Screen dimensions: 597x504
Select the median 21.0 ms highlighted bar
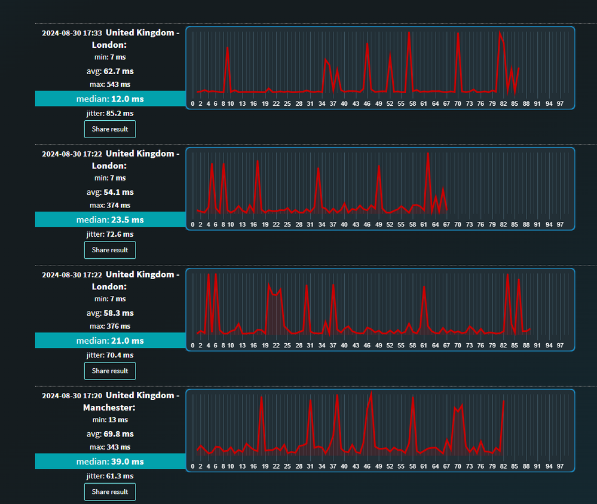tap(109, 340)
